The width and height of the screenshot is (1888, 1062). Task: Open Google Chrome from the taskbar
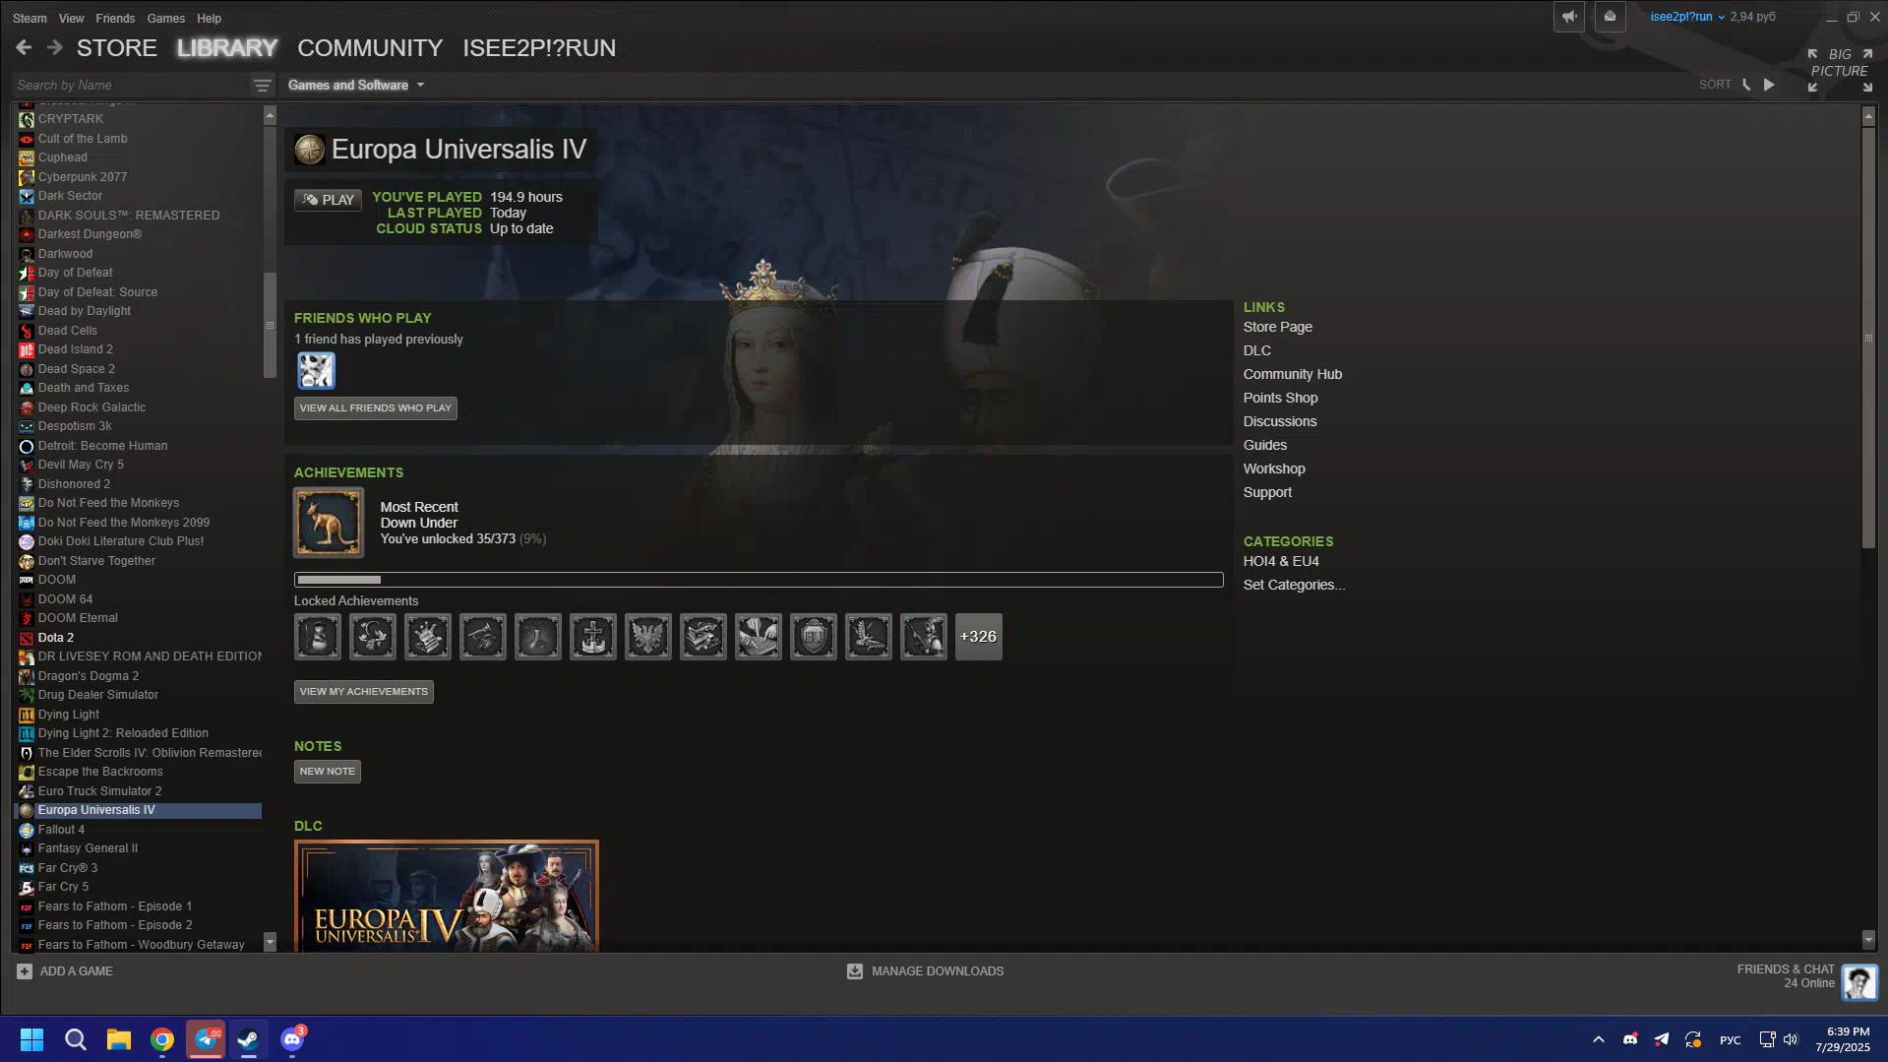[162, 1039]
